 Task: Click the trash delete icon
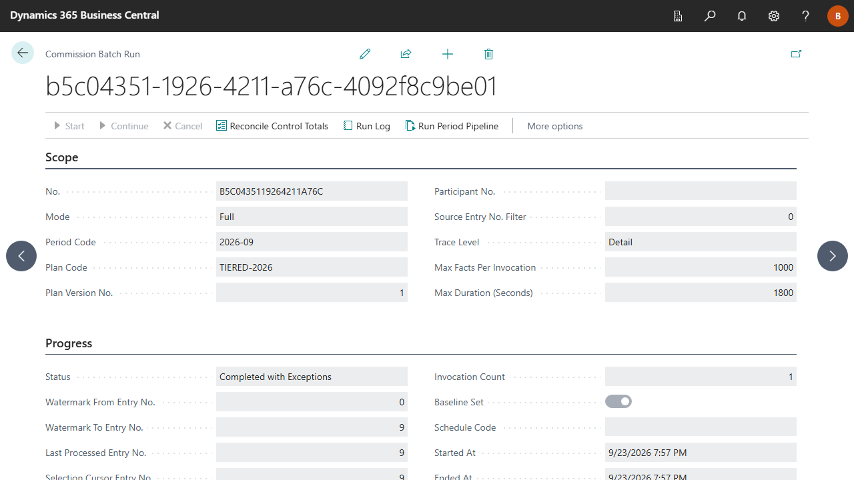[x=488, y=54]
